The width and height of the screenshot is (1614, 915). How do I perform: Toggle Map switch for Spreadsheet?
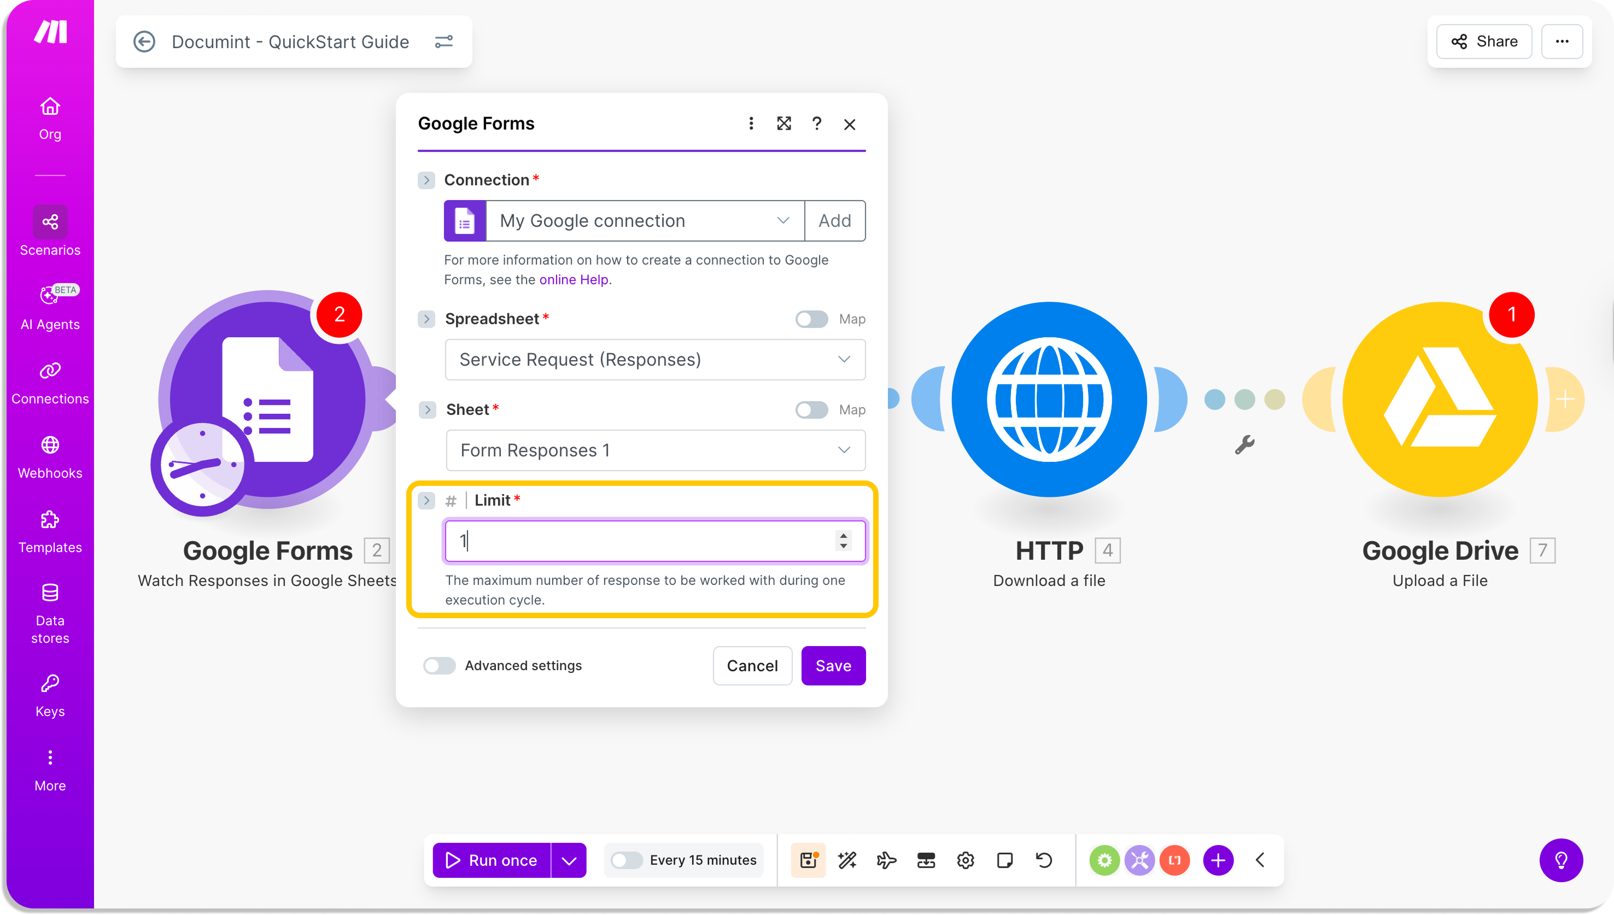point(811,319)
